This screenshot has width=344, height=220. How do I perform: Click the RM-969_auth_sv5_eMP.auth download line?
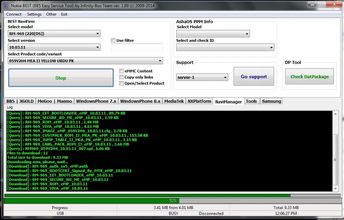tap(48, 166)
